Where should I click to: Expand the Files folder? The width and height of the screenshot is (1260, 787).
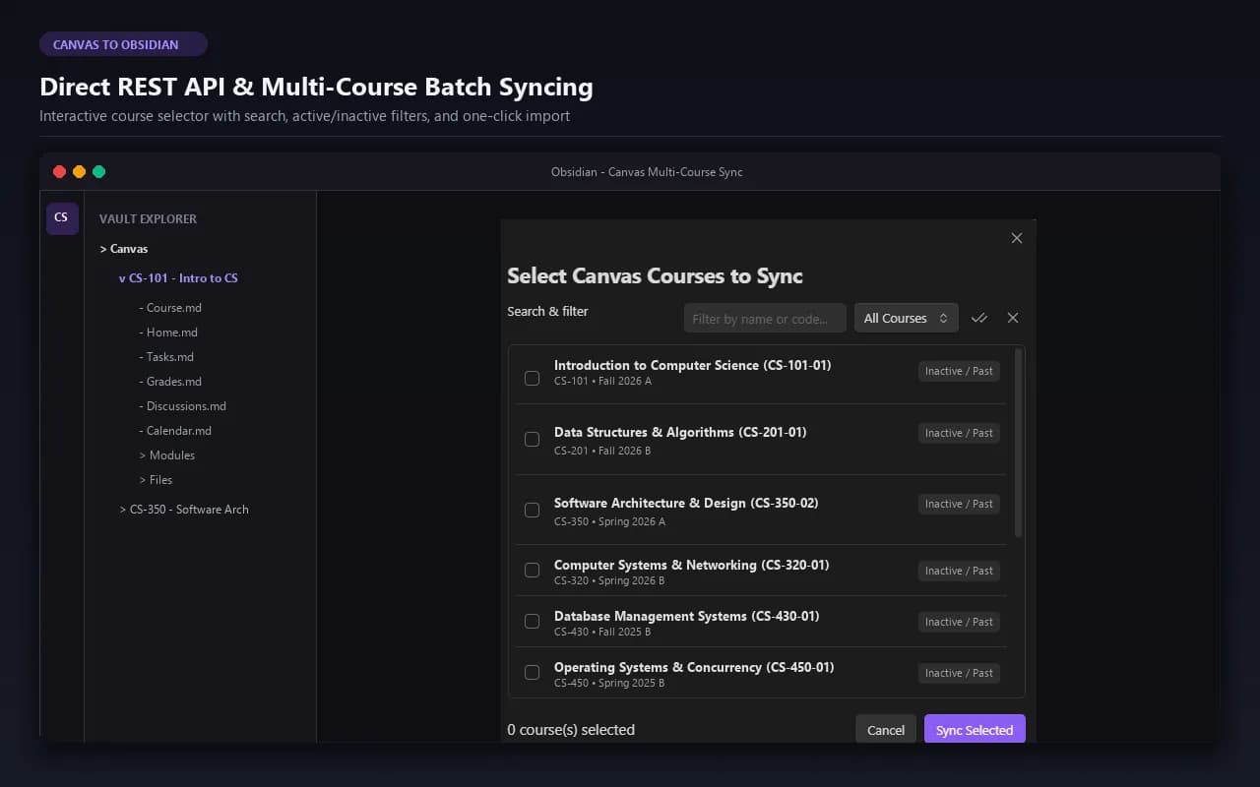pyautogui.click(x=156, y=480)
